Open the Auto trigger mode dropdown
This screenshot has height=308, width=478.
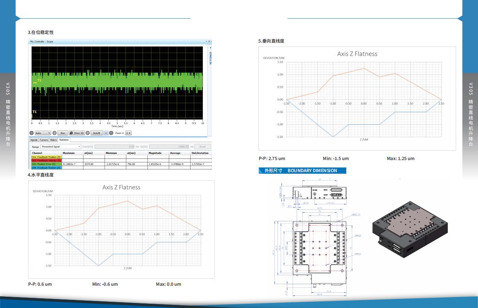[x=43, y=133]
